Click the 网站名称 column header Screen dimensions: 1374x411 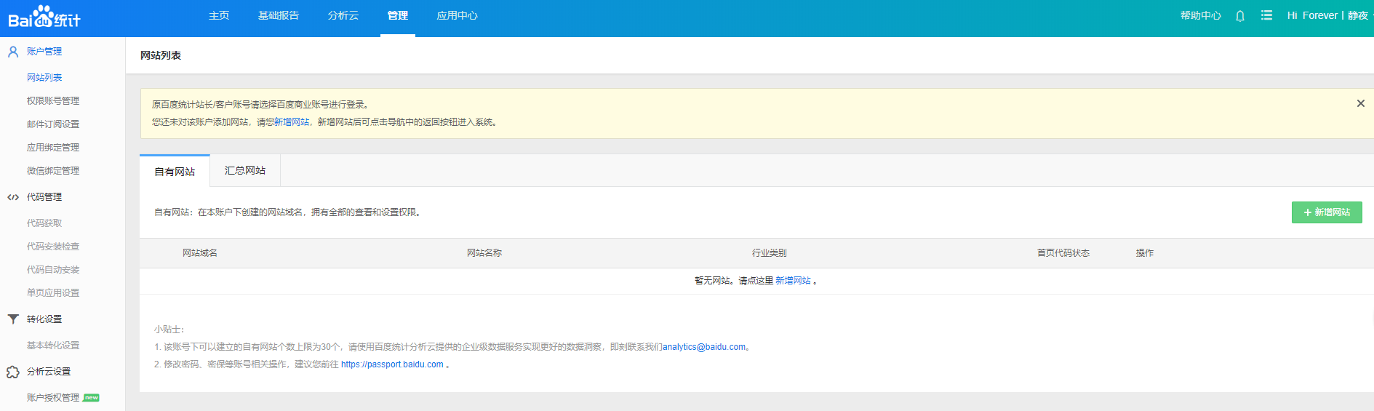[484, 253]
